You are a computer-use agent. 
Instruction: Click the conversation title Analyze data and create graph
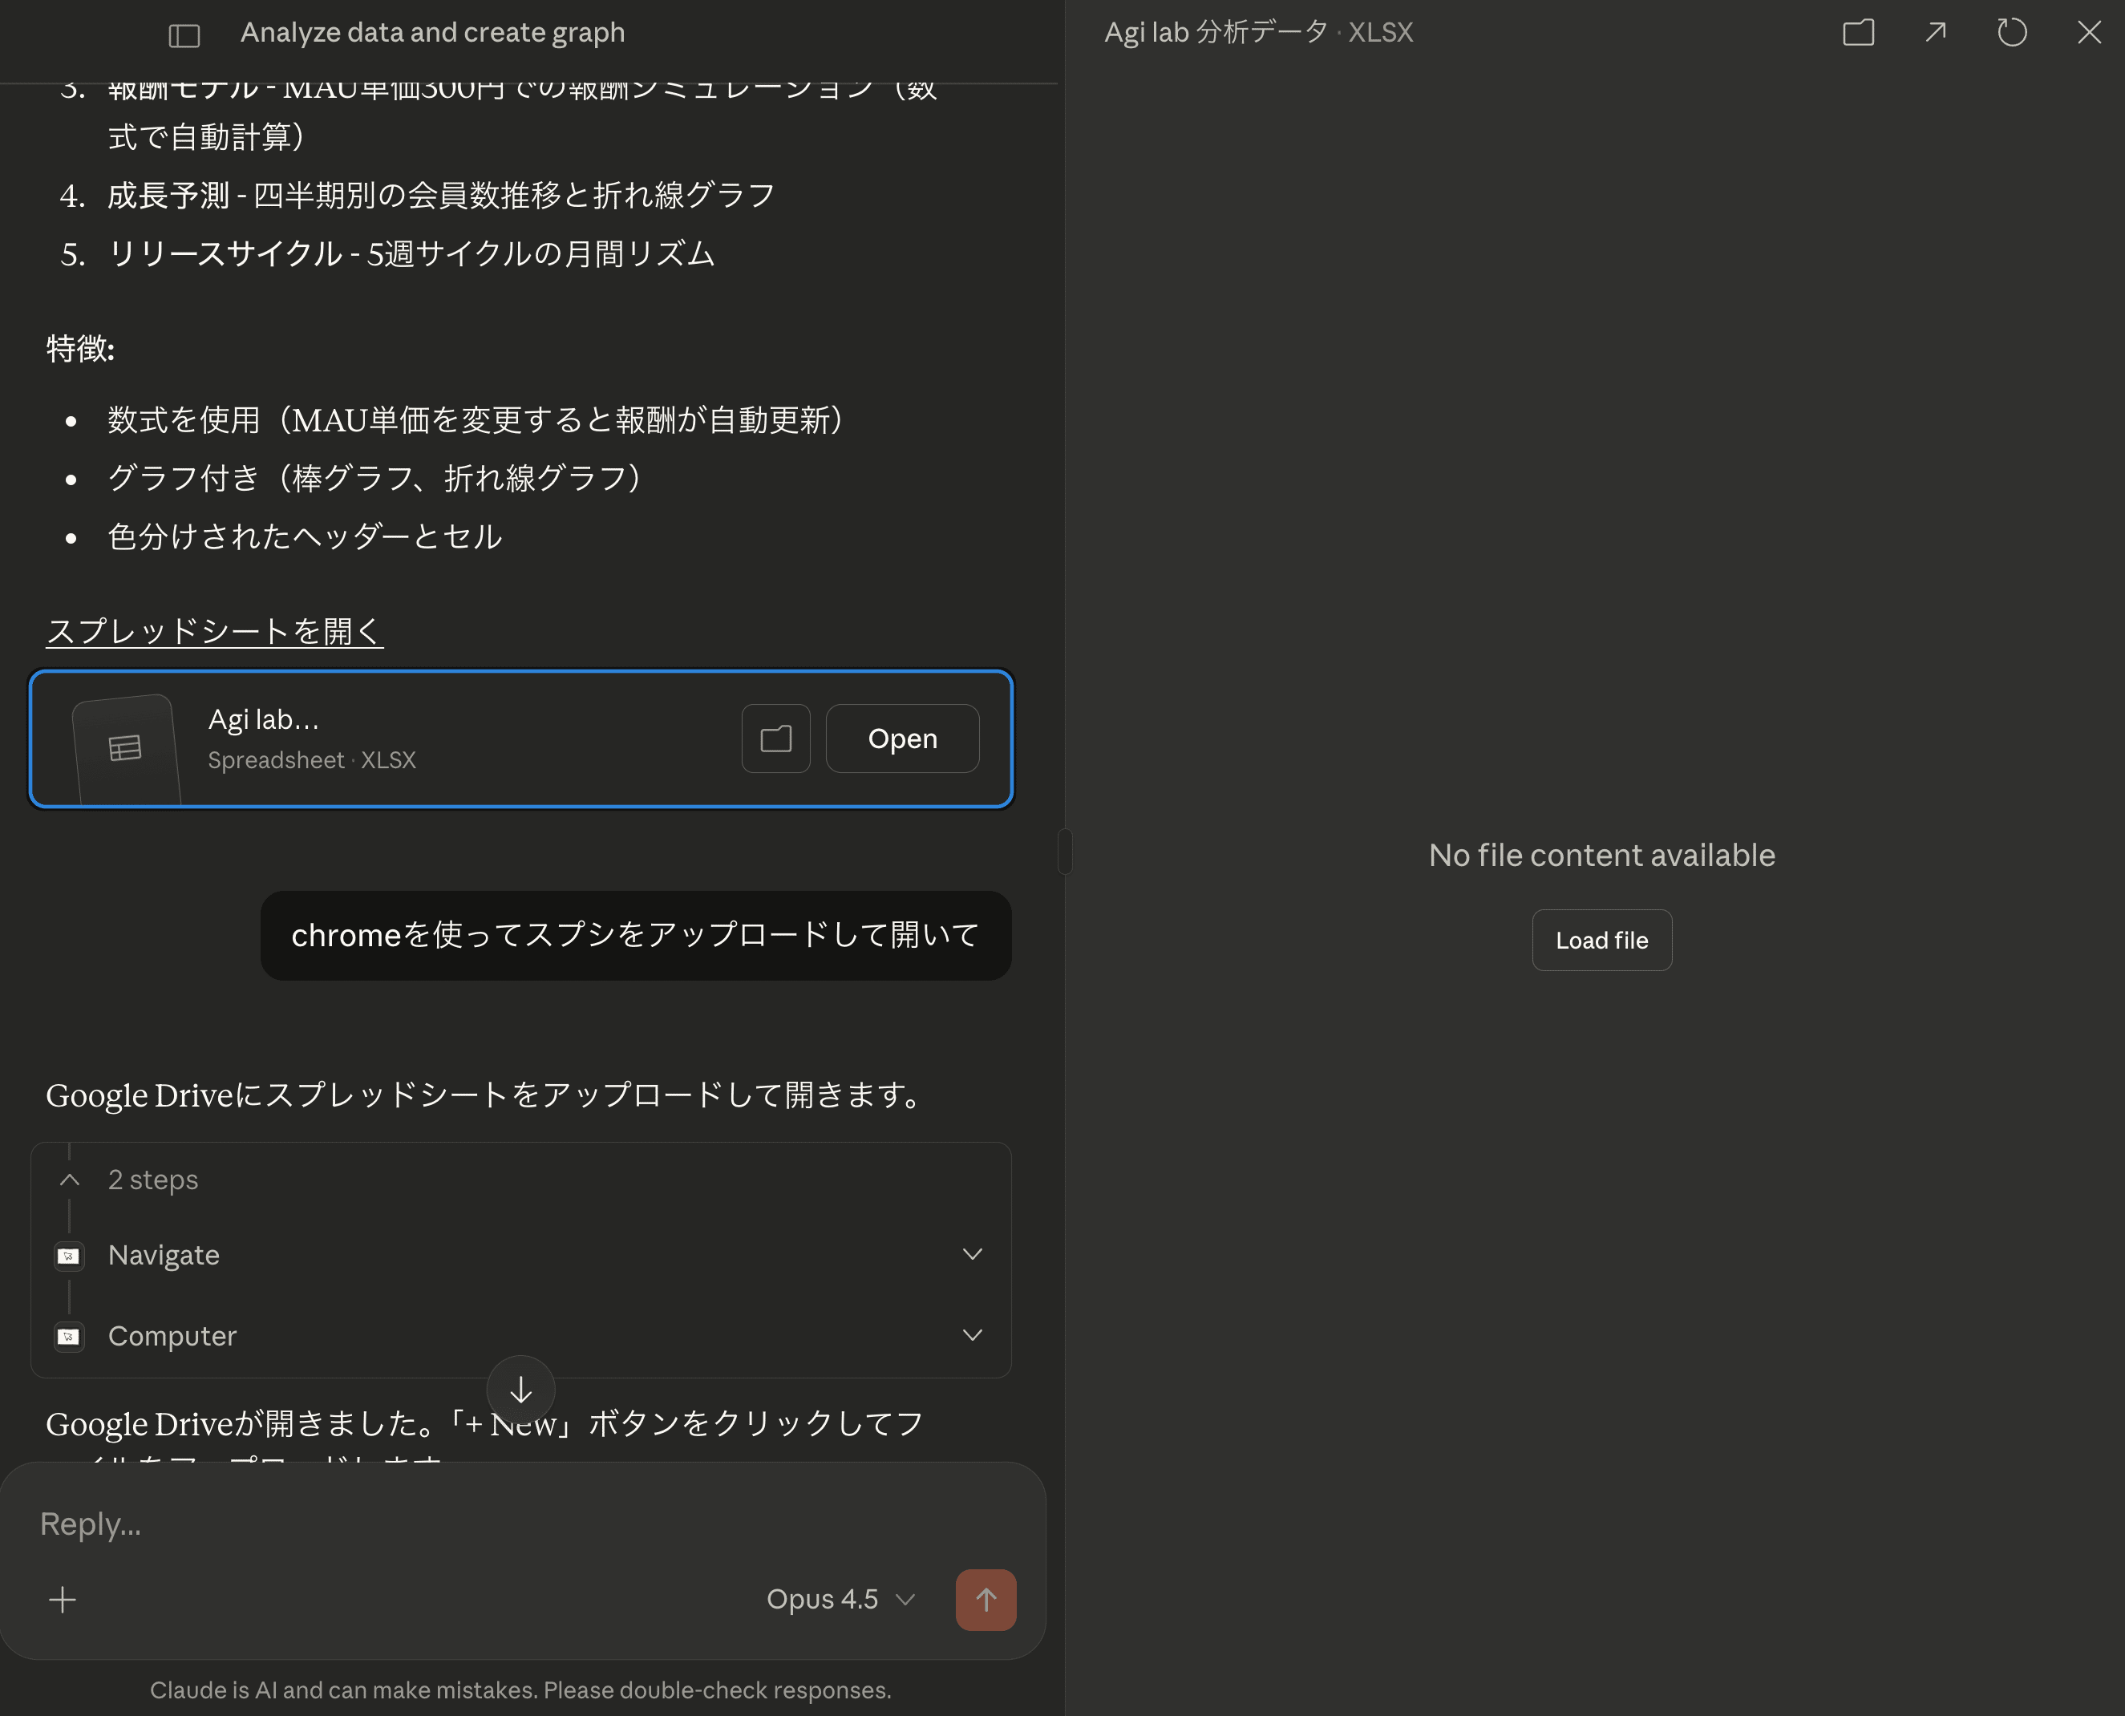tap(432, 33)
